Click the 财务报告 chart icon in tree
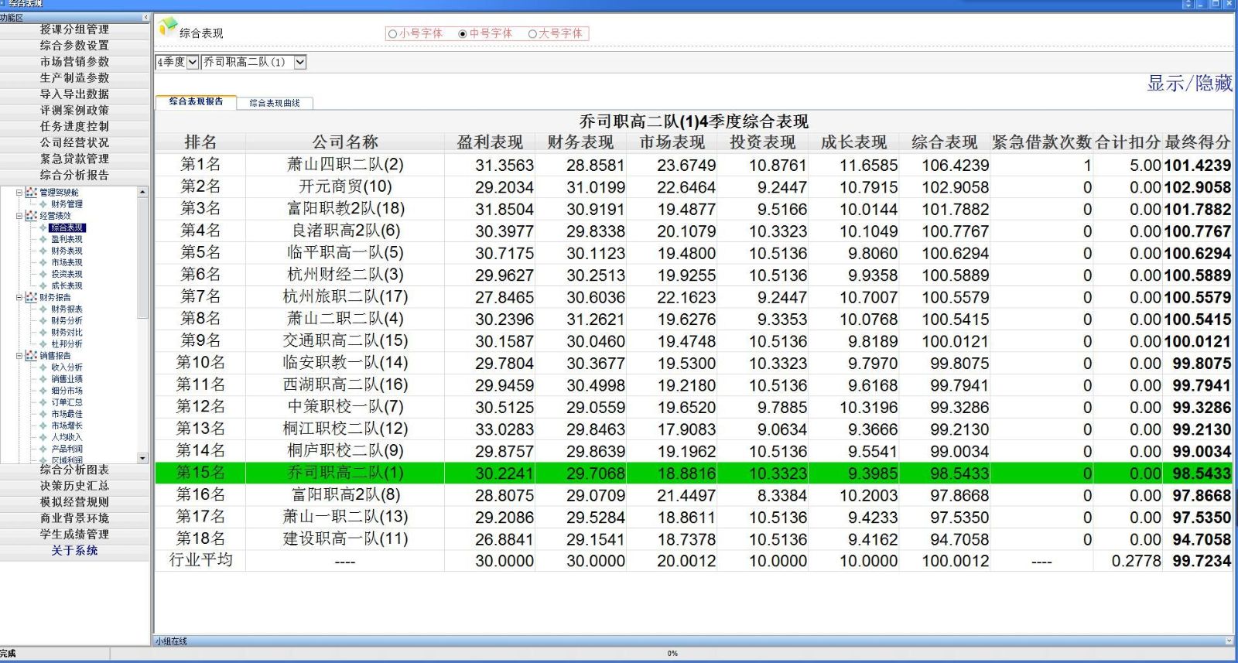 pyautogui.click(x=31, y=297)
